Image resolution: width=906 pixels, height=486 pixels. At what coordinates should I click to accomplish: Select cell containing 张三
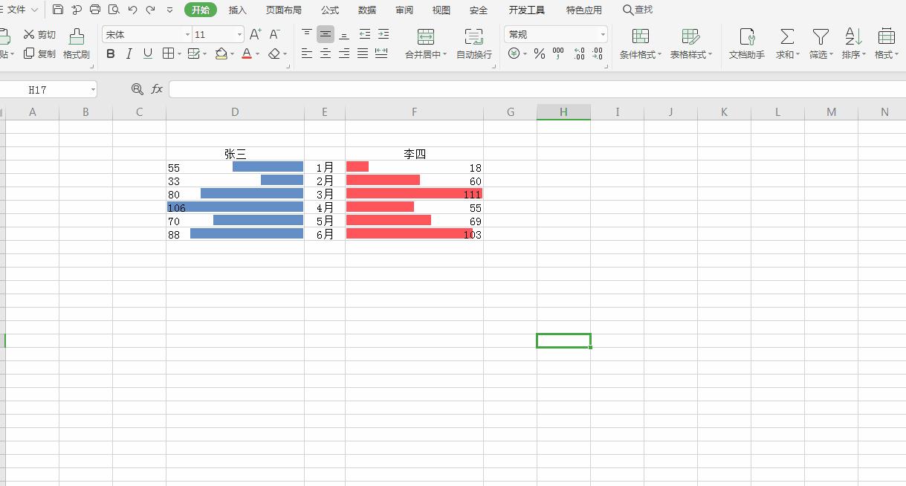[x=235, y=154]
